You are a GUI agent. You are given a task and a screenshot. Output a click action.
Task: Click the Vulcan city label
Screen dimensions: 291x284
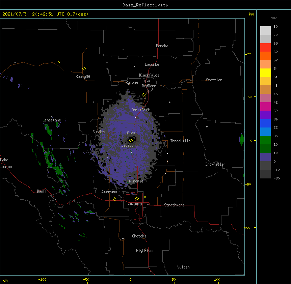point(183,267)
